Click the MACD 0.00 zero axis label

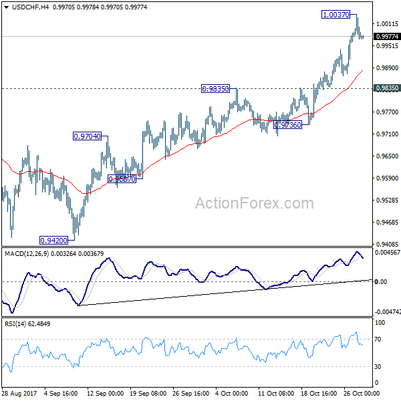point(380,282)
